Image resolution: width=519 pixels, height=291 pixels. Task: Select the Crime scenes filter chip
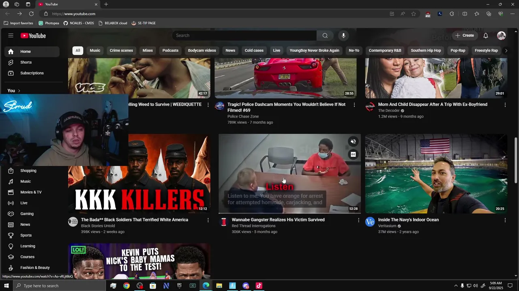coord(121,51)
